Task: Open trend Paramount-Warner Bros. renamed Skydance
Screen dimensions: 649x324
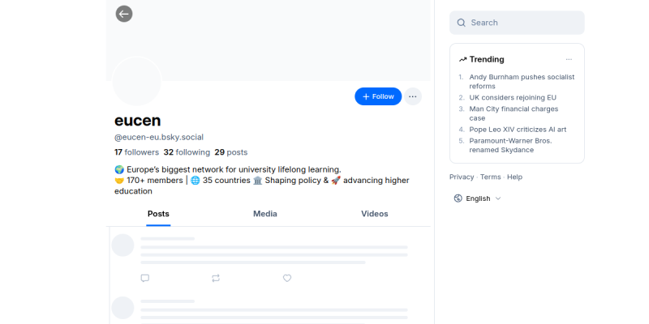Action: coord(510,145)
